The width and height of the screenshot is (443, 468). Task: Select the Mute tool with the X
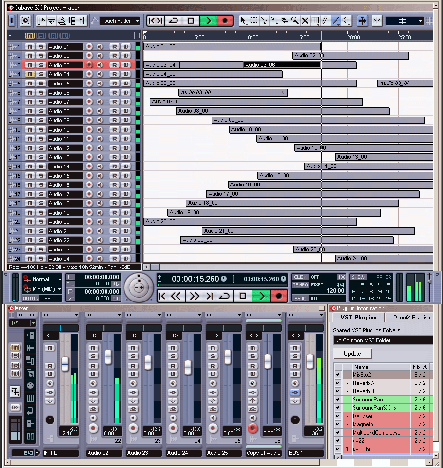tap(305, 21)
